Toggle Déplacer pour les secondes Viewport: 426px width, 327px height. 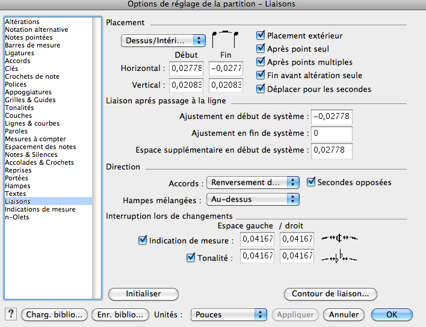tap(261, 89)
